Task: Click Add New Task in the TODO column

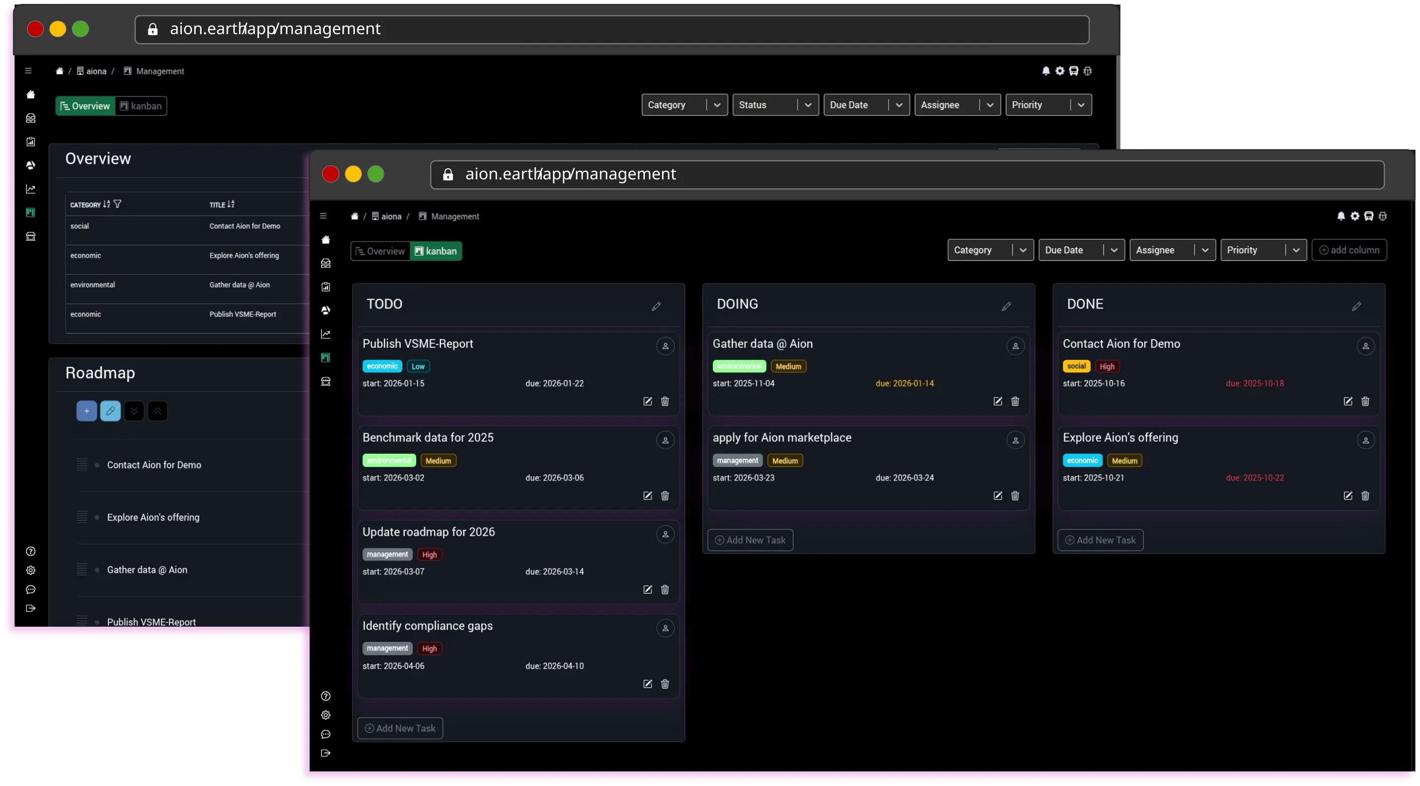Action: 400,728
